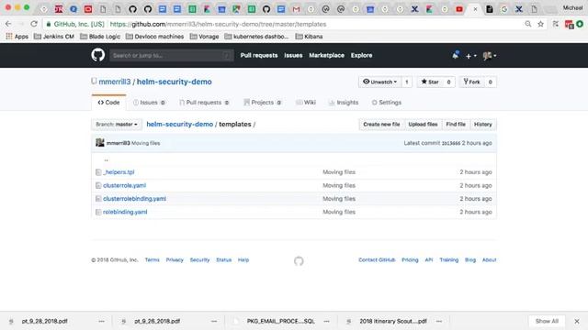The width and height of the screenshot is (588, 330).
Task: Switch to the repository Pull requests tab
Action: [204, 103]
